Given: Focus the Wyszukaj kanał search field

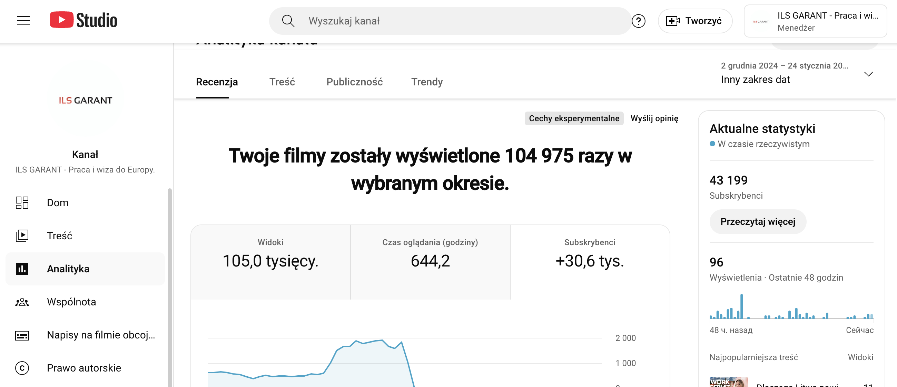Looking at the screenshot, I should click(x=450, y=21).
